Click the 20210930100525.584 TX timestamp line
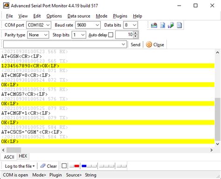Image resolution: width=221 pixels, height=179 pixels. [x=35, y=136]
